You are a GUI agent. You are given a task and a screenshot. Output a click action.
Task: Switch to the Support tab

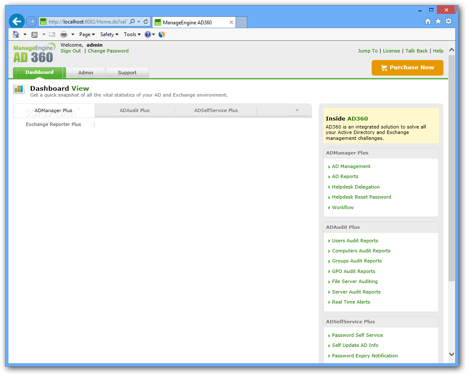127,73
